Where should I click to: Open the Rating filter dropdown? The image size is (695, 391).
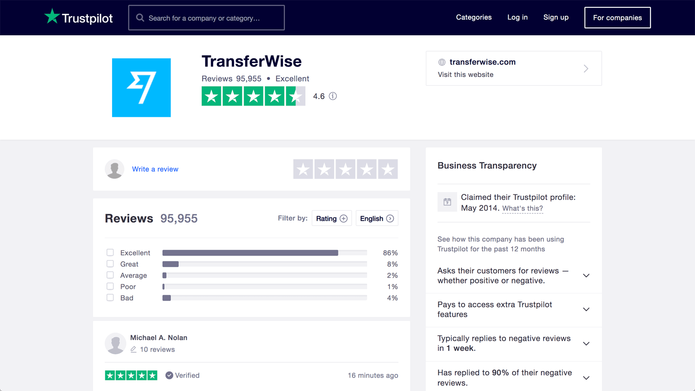(x=332, y=218)
